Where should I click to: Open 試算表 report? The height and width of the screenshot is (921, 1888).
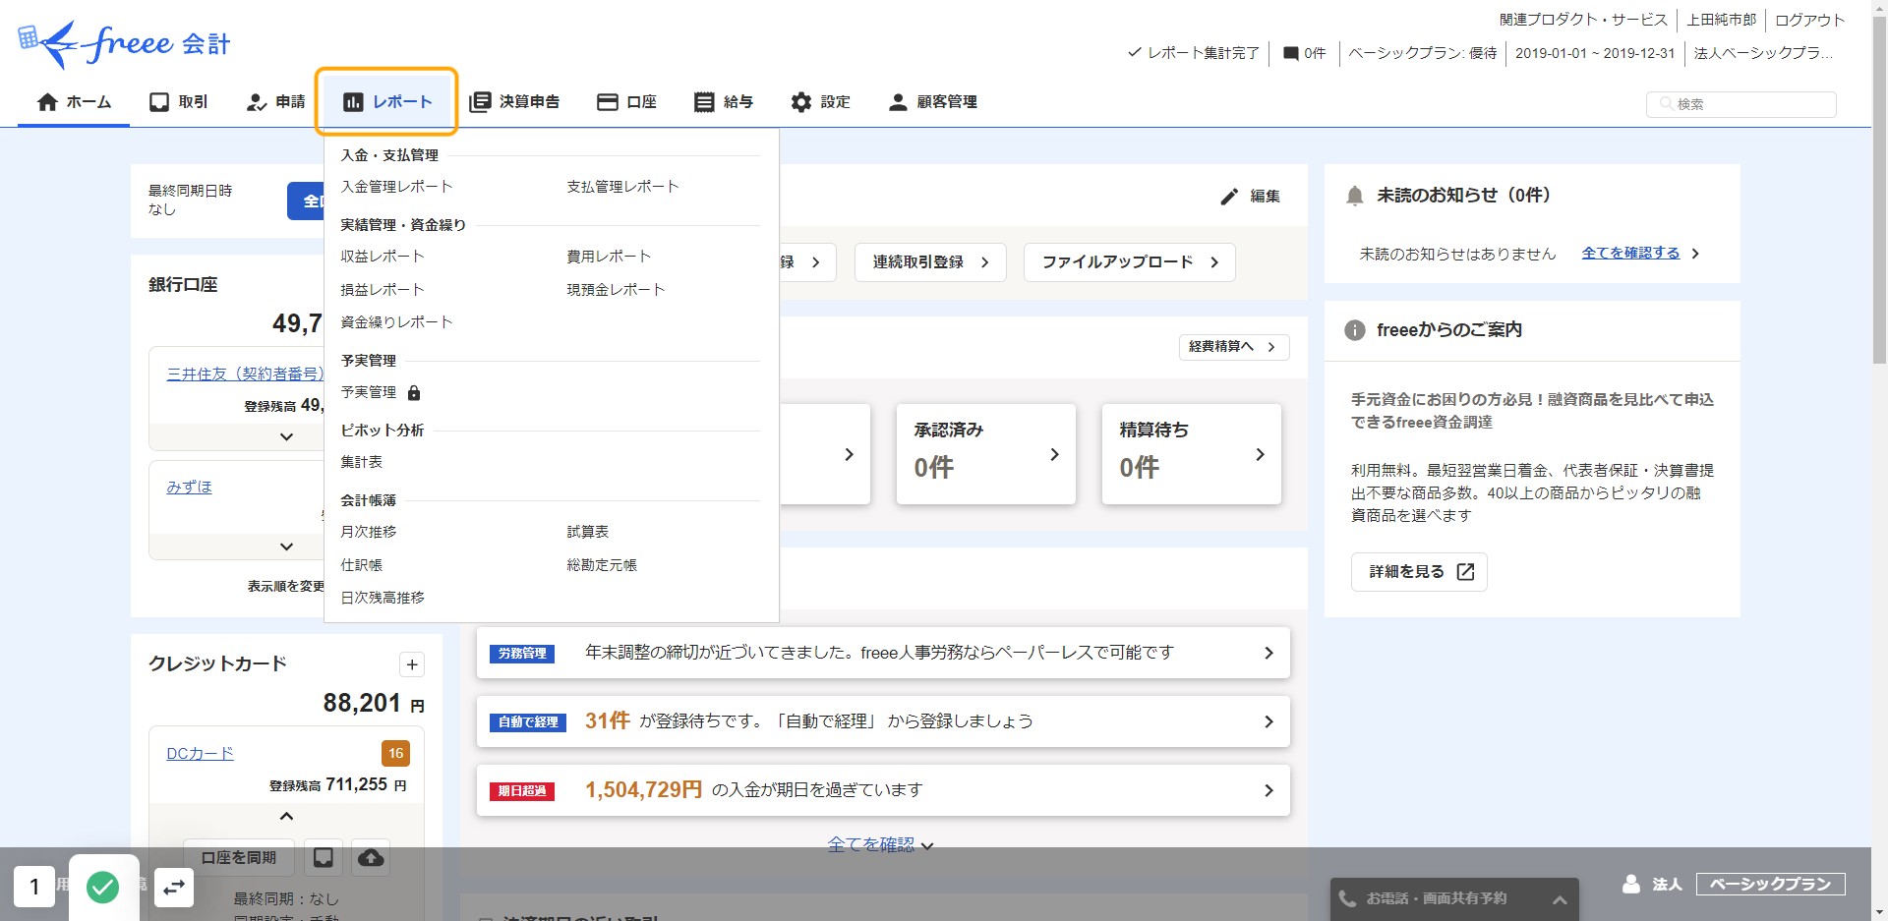tap(587, 532)
